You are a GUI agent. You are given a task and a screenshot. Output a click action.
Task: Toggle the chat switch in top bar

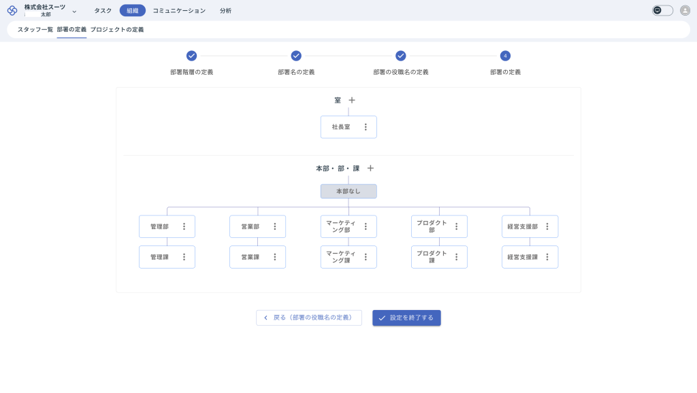tap(662, 10)
